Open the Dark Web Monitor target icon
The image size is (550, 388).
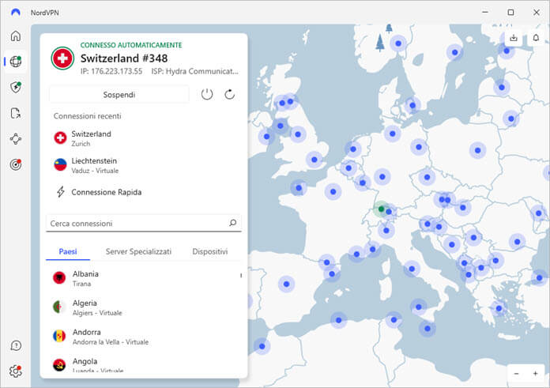click(x=16, y=164)
